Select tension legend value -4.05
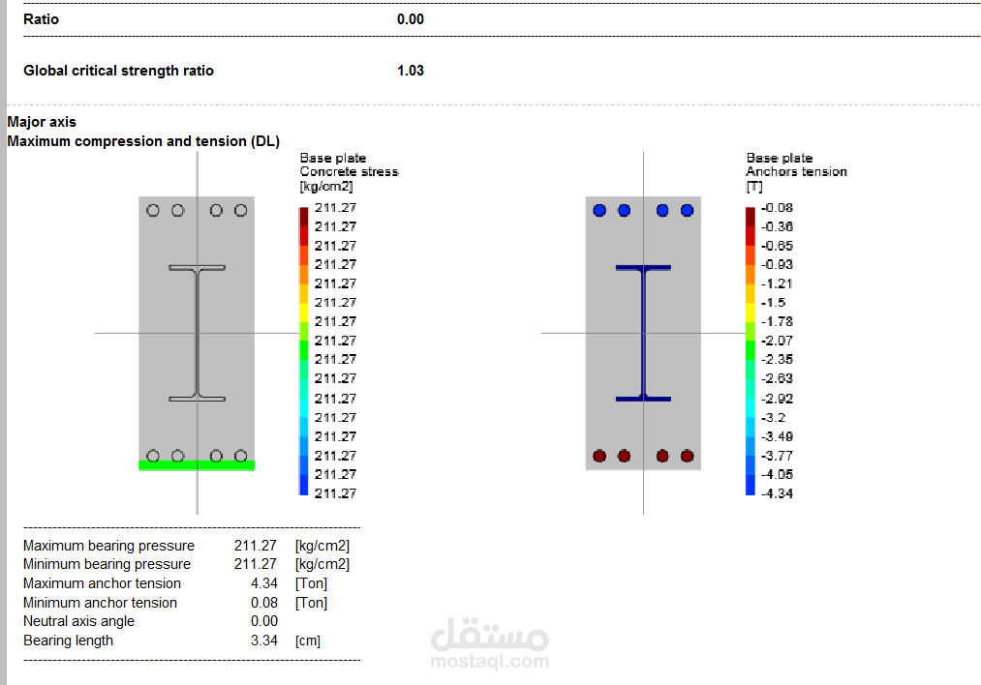Screen dimensions: 981x685 [777, 474]
